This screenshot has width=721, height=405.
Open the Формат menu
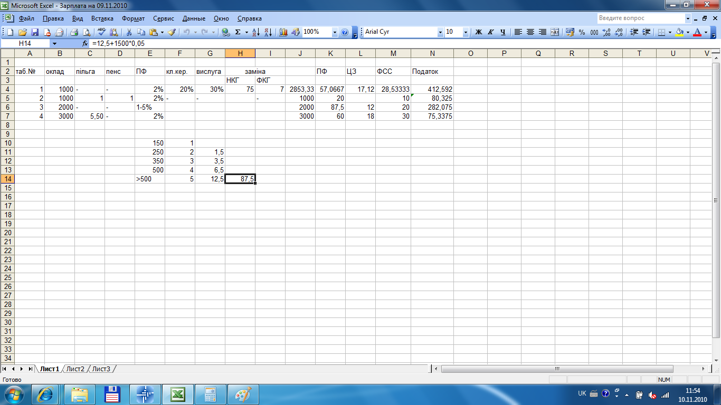point(134,18)
